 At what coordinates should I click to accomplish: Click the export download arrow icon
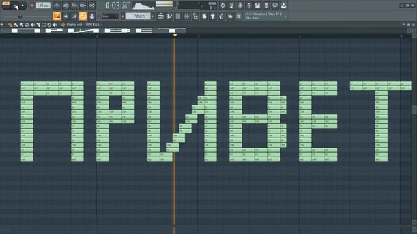click(x=284, y=5)
